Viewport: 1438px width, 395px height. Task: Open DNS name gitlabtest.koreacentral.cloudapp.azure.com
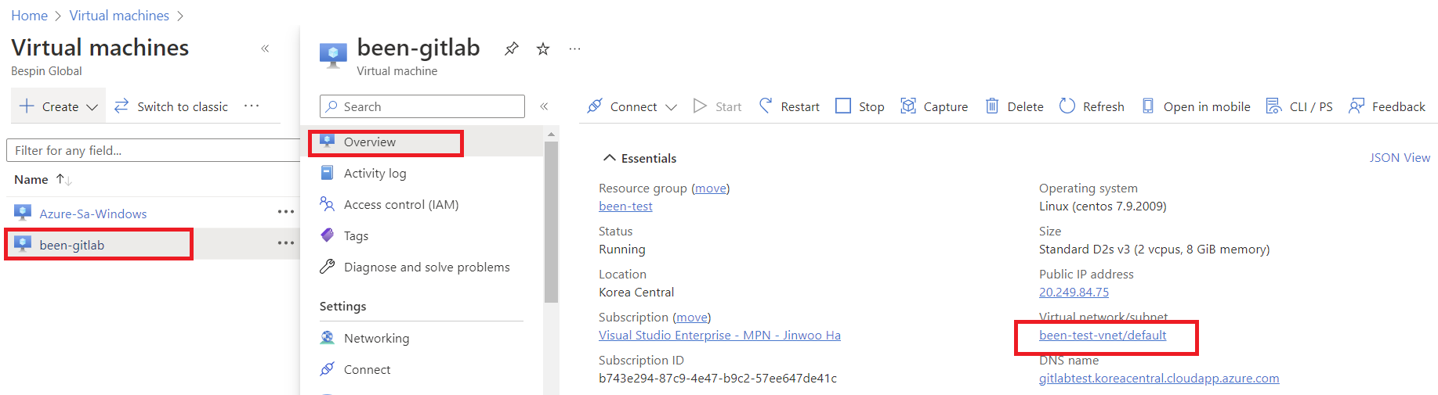pos(1159,379)
